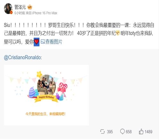The height and width of the screenshot is (140, 159).
Task: Click the doge emoji in post text
Action: 118,33
